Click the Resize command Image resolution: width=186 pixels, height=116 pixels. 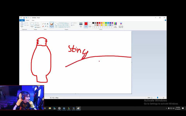click(x=37, y=25)
